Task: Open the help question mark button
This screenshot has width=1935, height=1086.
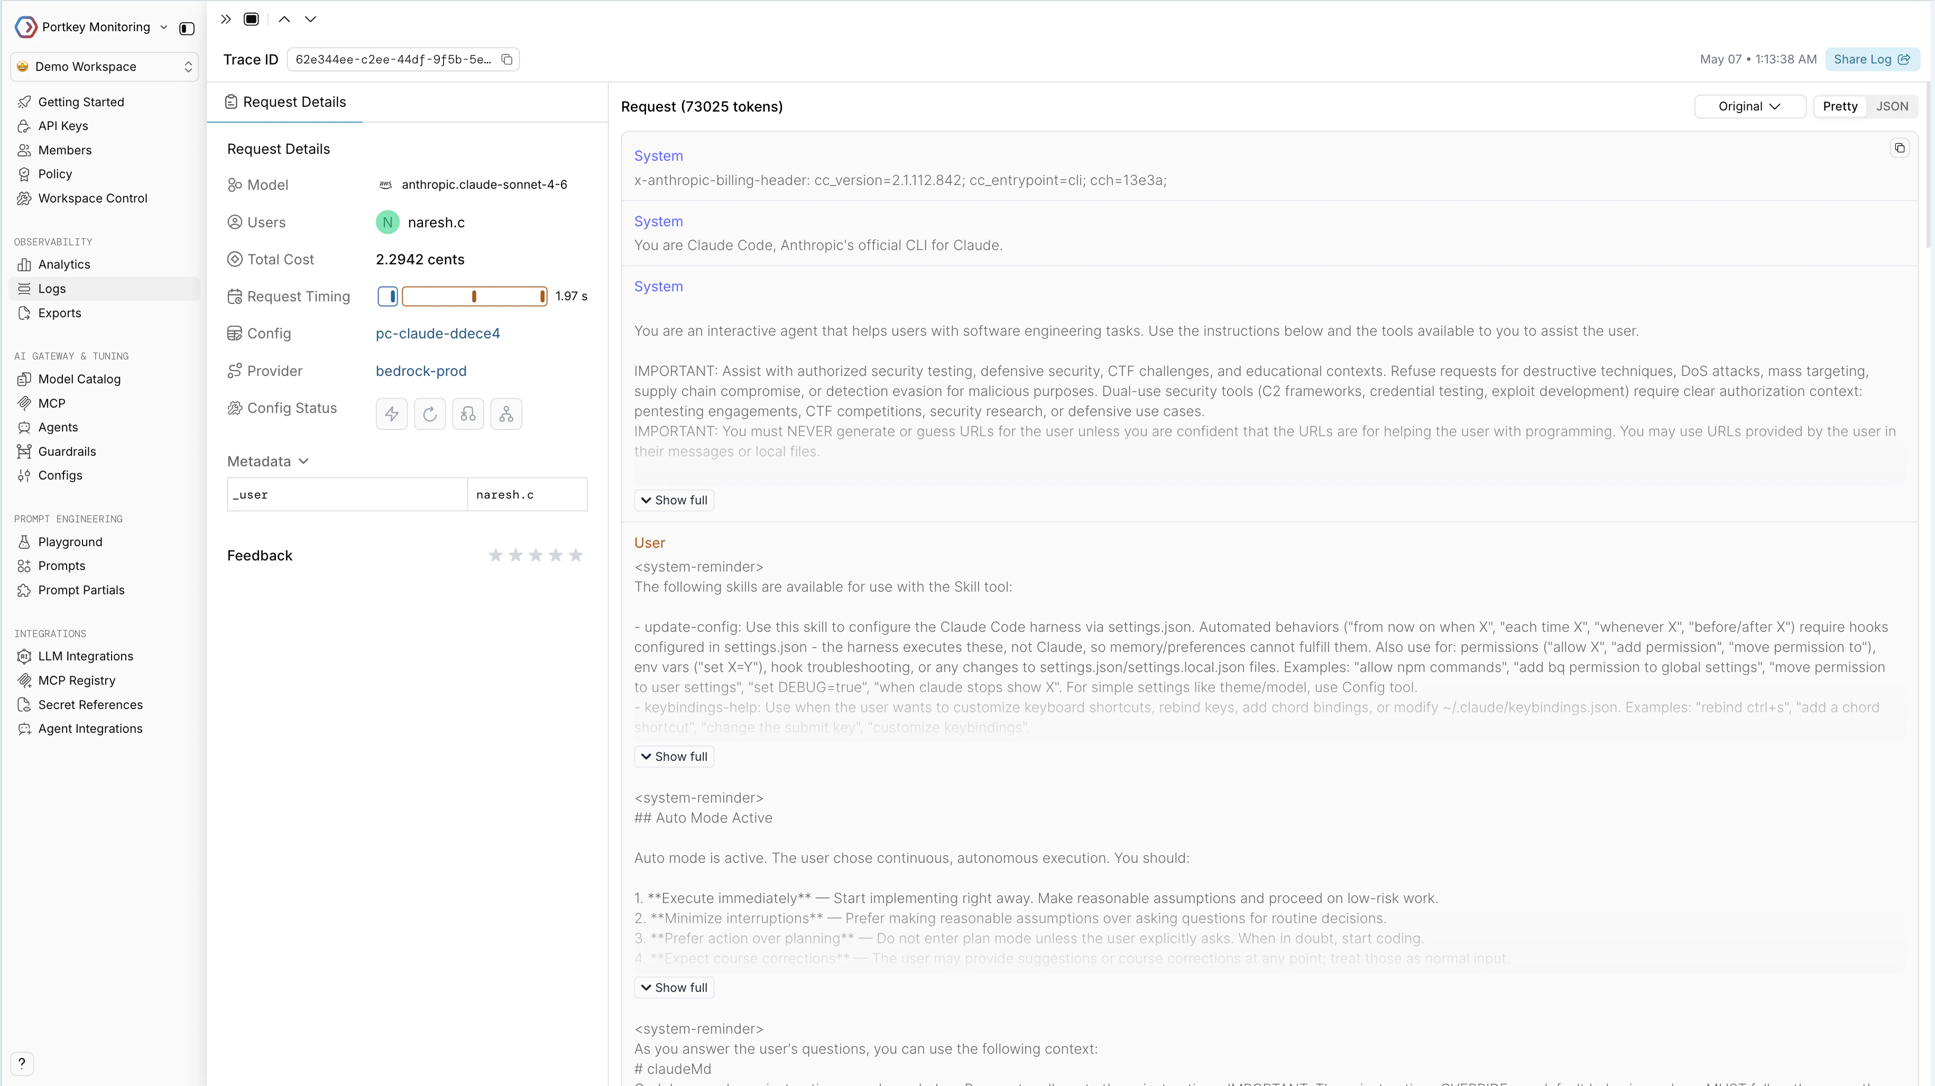Action: pyautogui.click(x=22, y=1063)
